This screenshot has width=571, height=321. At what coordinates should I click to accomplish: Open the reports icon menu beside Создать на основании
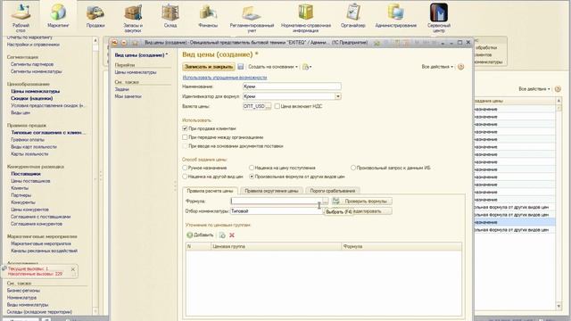(x=307, y=67)
